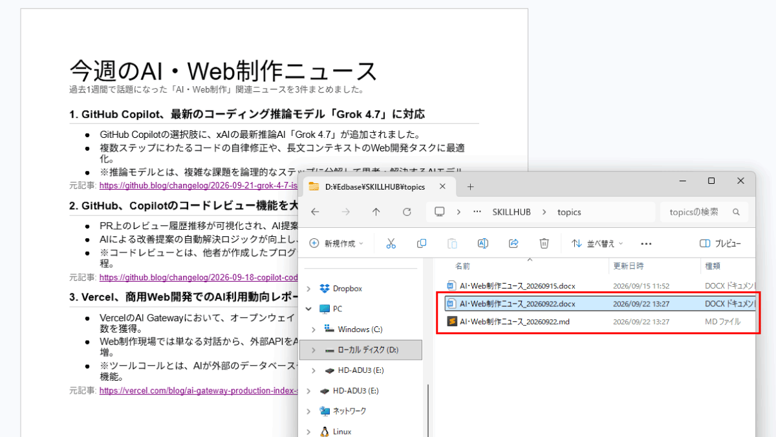
Task: Click the magnifier icon in the search box
Action: [x=736, y=212]
